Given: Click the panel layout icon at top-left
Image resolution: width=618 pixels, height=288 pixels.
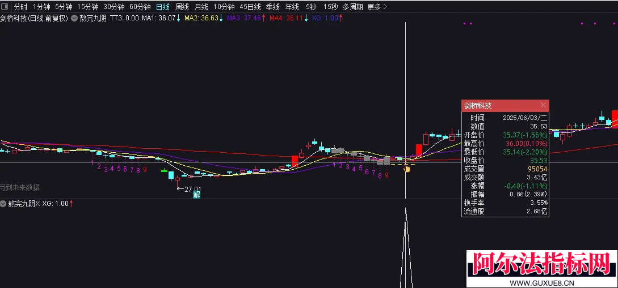Looking at the screenshot, I should coord(5,7).
